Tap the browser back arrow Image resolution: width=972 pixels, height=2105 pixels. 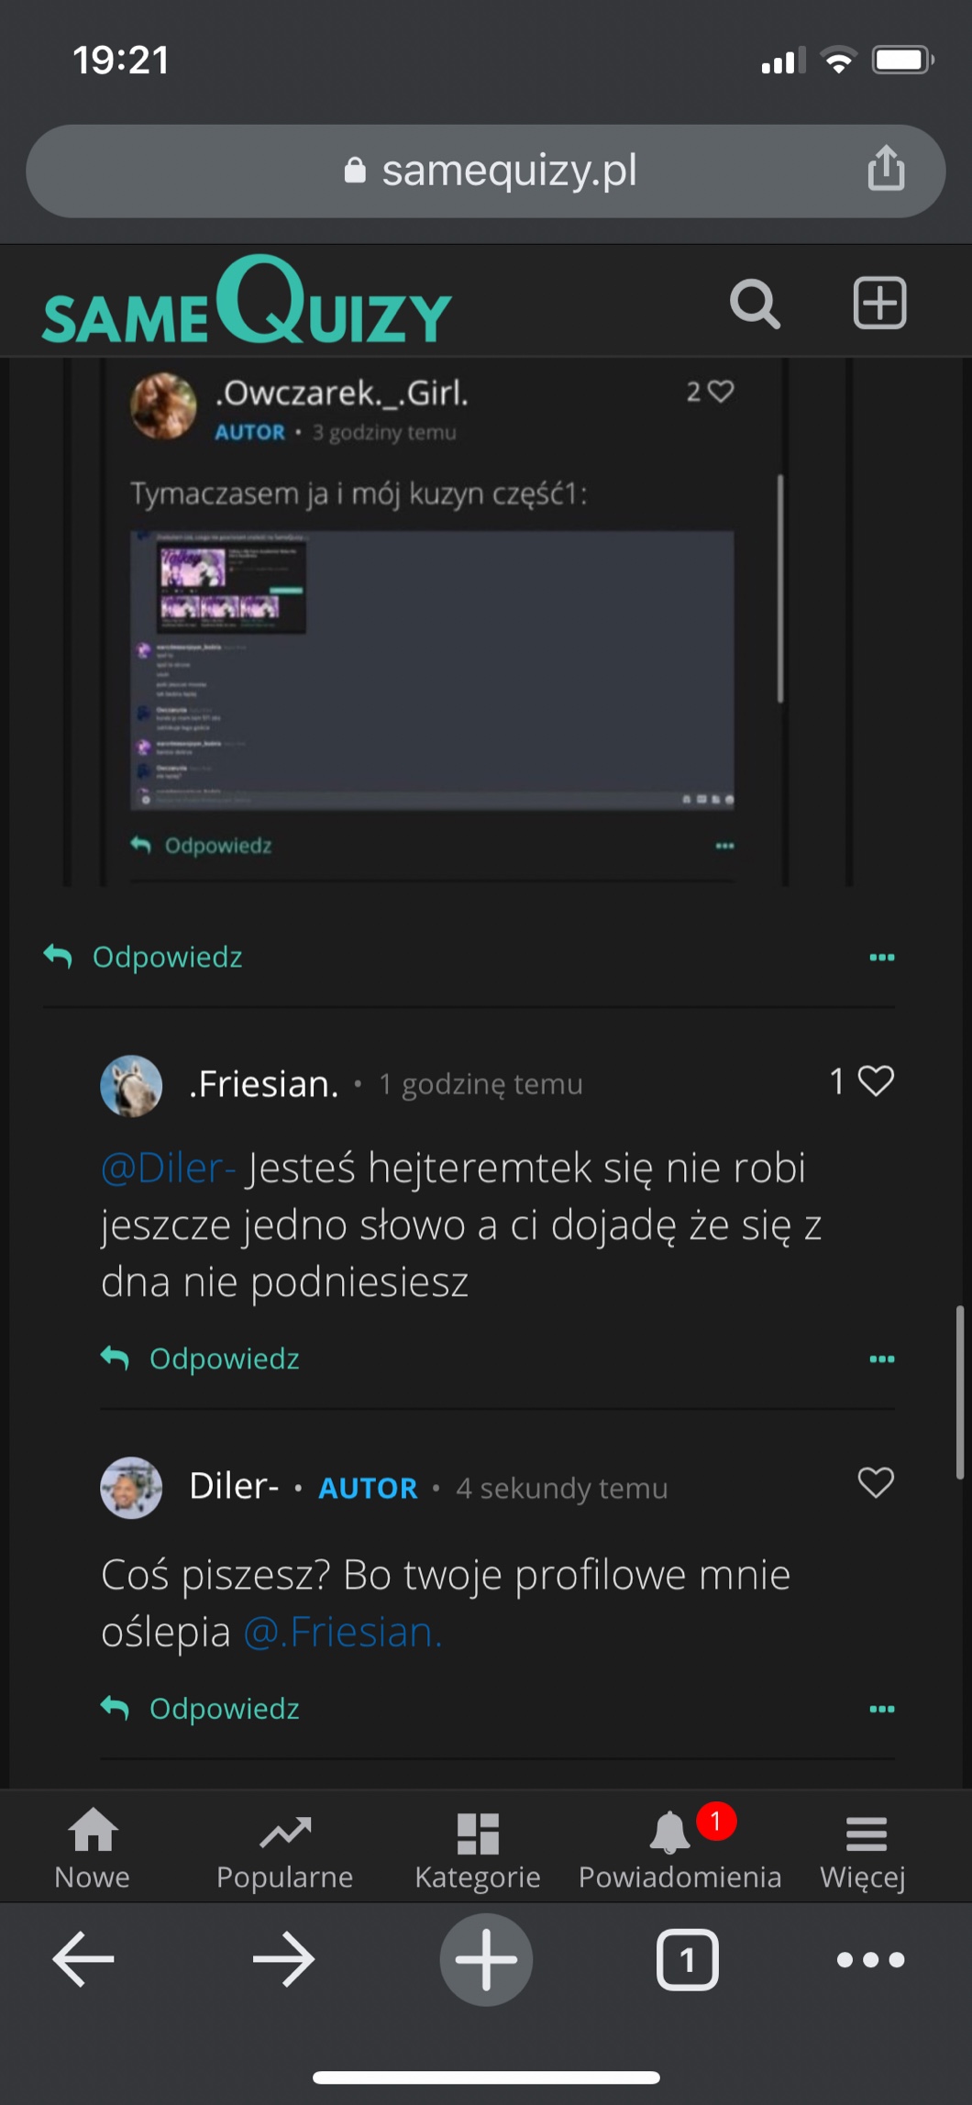click(83, 1959)
